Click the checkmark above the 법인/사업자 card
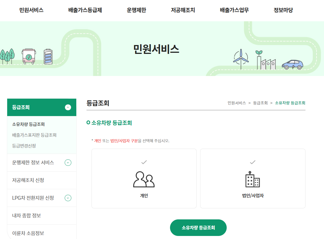 (x=252, y=162)
